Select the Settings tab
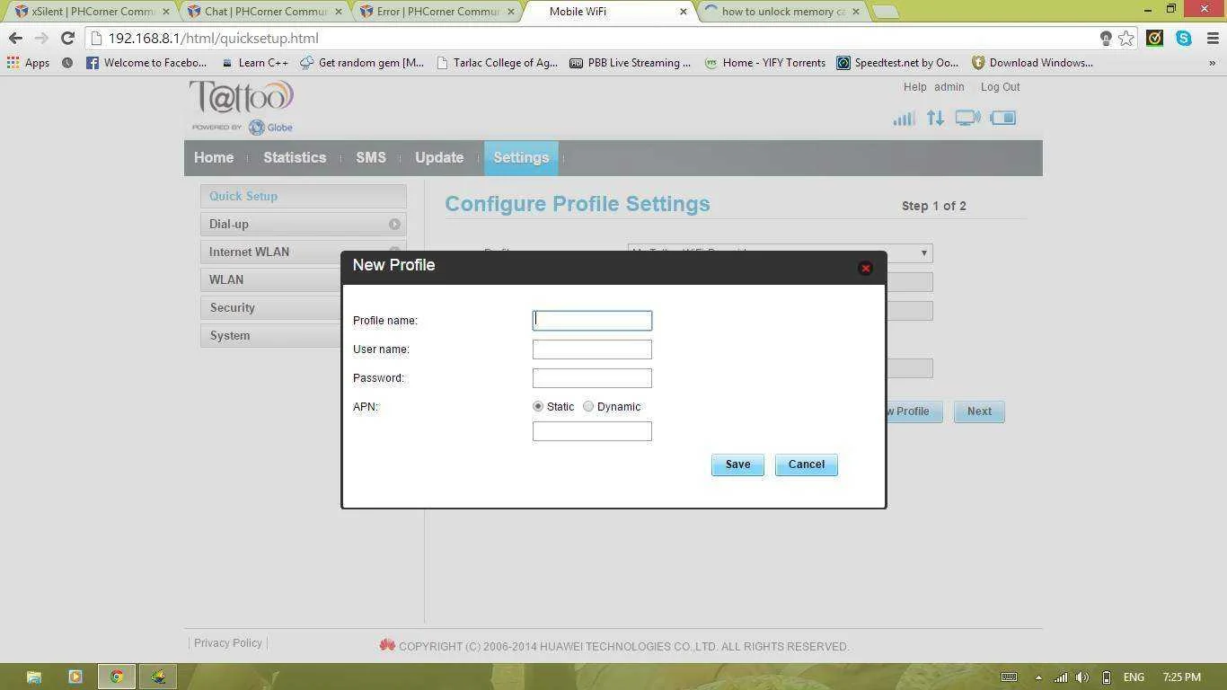 point(521,157)
